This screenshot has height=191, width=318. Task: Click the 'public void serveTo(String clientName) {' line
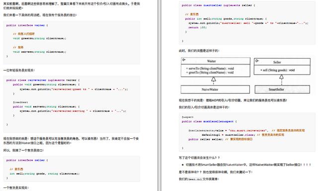pyautogui.click(x=46, y=106)
